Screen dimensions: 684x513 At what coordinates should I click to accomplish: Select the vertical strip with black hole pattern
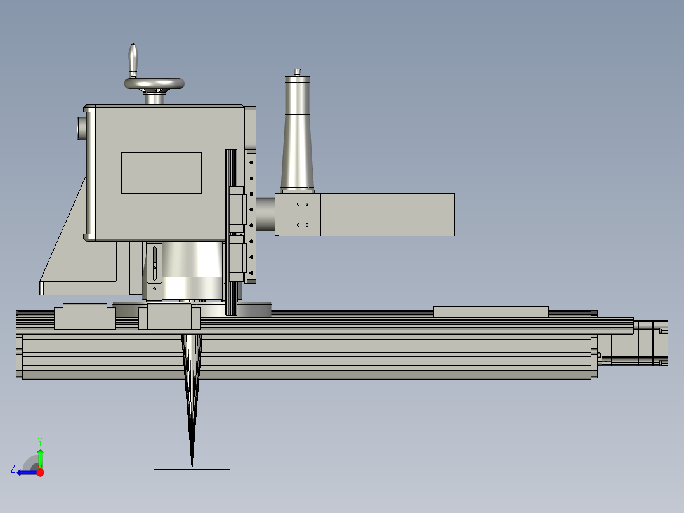click(x=251, y=217)
